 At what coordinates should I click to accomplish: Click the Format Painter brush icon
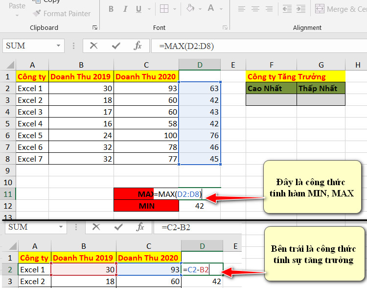37,13
